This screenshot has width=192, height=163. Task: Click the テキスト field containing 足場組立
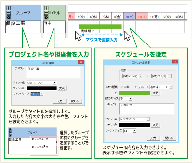tap(147, 109)
